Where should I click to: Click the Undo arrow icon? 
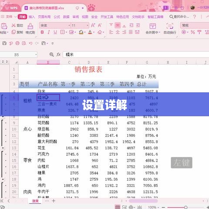[x=30, y=43]
